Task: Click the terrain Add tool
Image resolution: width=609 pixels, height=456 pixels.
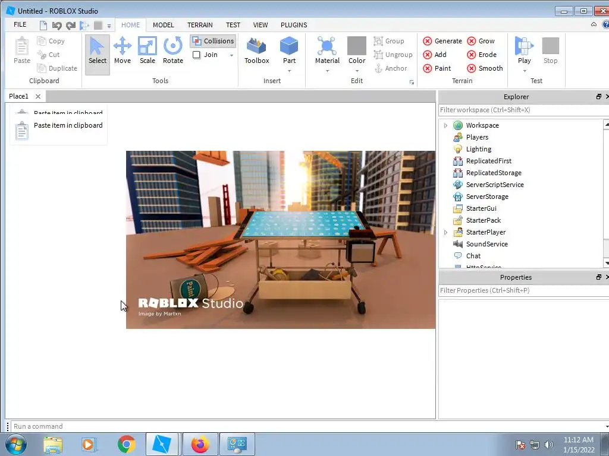Action: tap(435, 55)
